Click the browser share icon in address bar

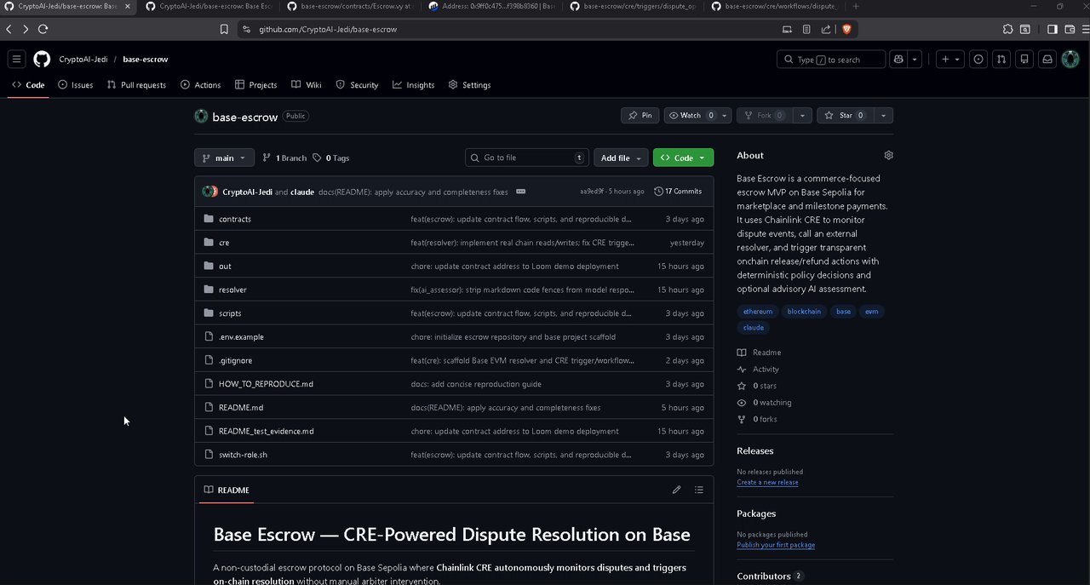pos(826,29)
